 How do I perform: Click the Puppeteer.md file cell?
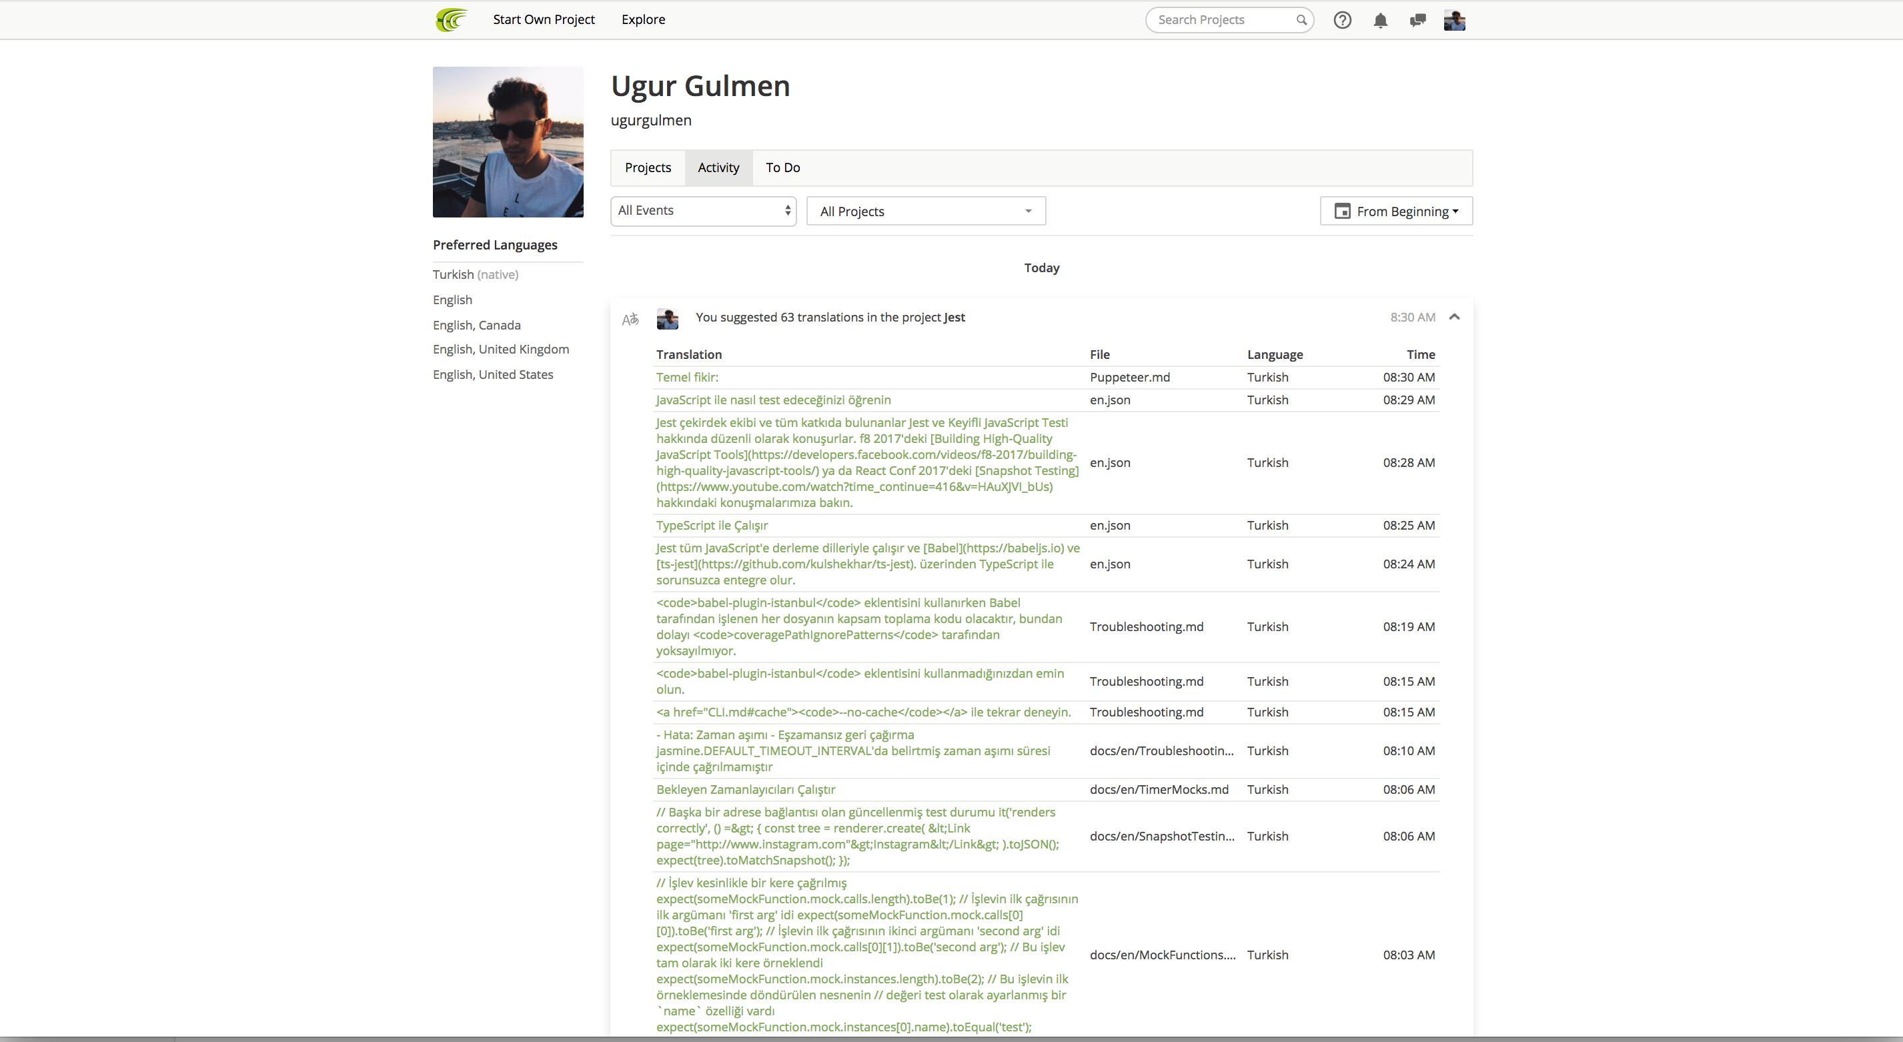[x=1129, y=377]
